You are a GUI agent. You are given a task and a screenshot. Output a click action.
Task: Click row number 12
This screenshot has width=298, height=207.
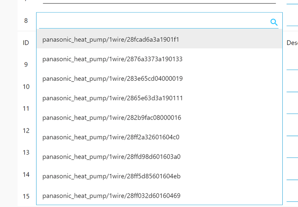(26, 131)
